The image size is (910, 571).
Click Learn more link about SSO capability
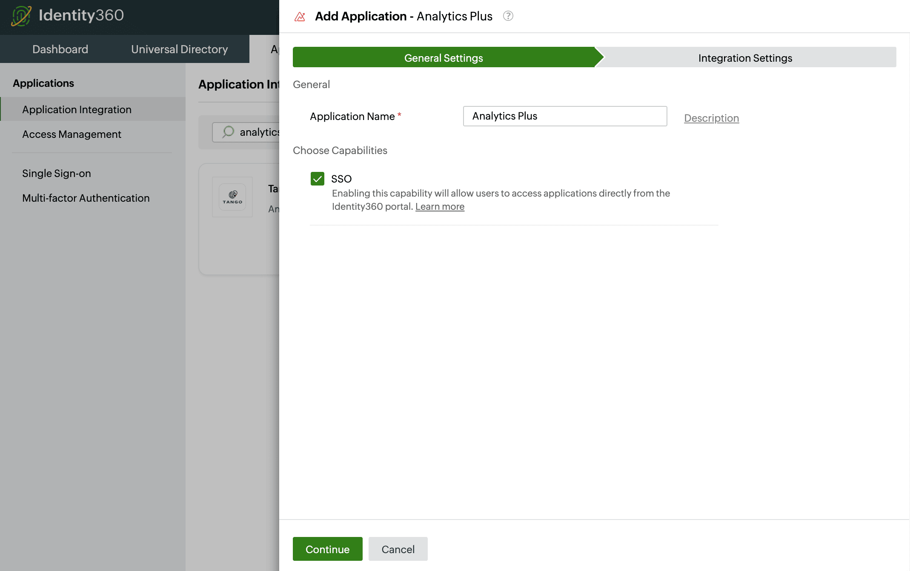click(440, 206)
